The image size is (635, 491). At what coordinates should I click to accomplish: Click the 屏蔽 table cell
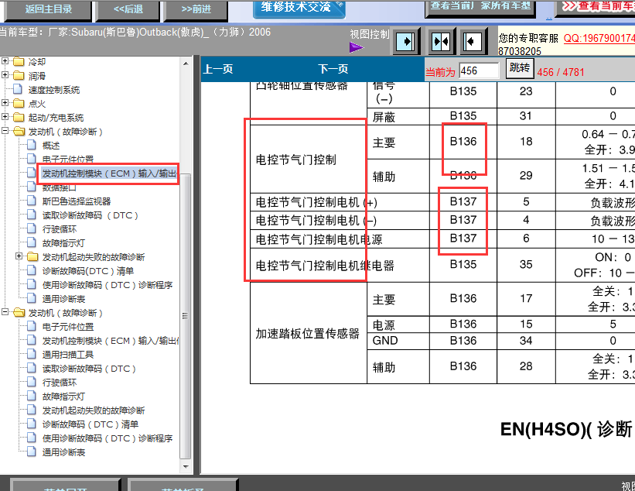point(398,117)
